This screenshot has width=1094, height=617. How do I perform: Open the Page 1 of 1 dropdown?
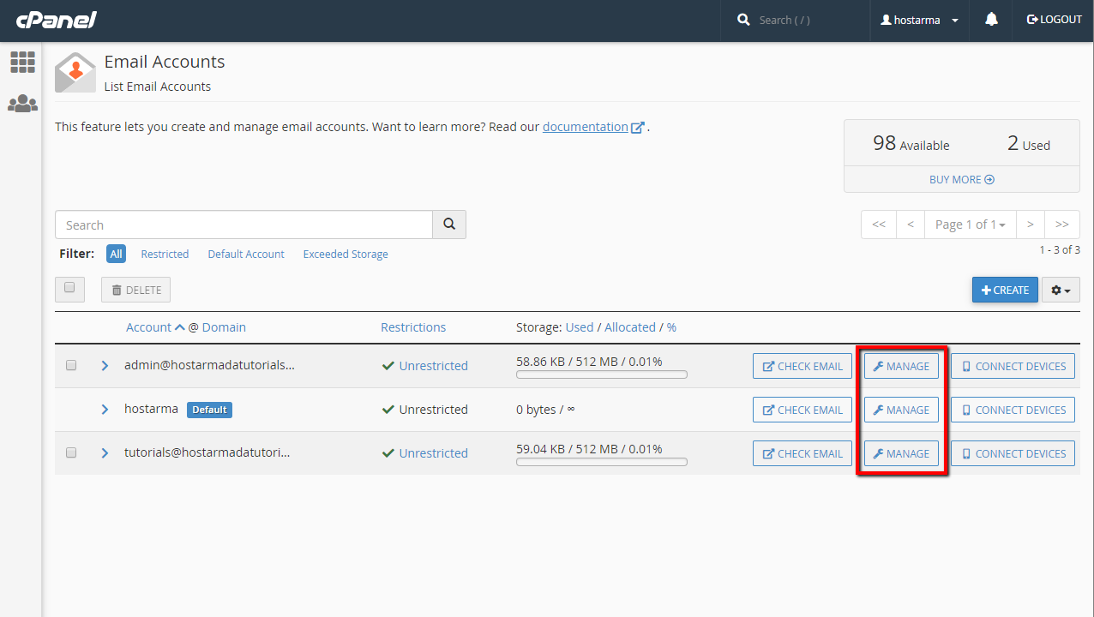click(x=970, y=224)
